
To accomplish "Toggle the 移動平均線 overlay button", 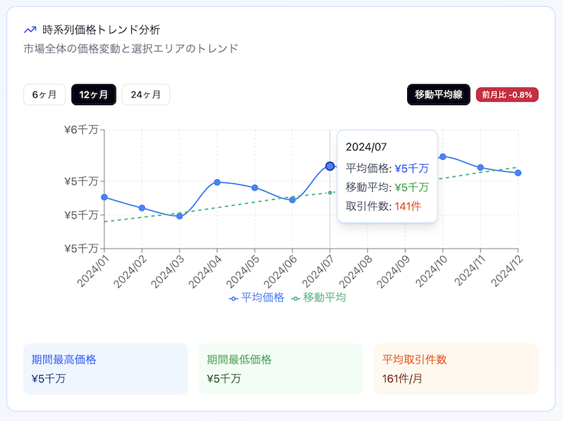I will (439, 95).
